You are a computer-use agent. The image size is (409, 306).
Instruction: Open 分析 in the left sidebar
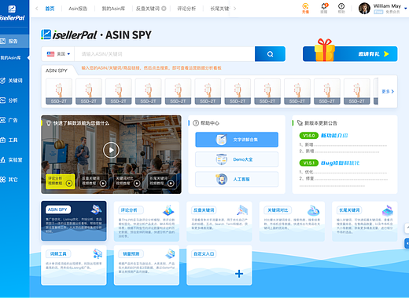[x=9, y=100]
